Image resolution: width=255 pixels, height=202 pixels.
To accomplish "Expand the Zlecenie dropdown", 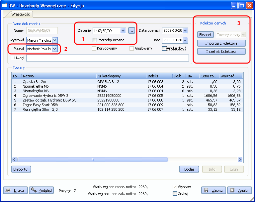I will pyautogui.click(x=123, y=30).
